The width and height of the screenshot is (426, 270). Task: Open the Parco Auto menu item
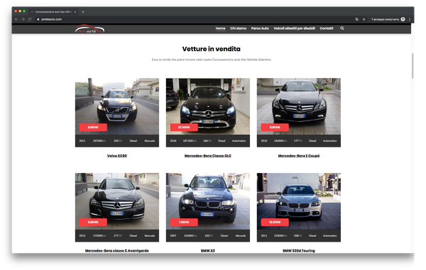[x=260, y=28]
